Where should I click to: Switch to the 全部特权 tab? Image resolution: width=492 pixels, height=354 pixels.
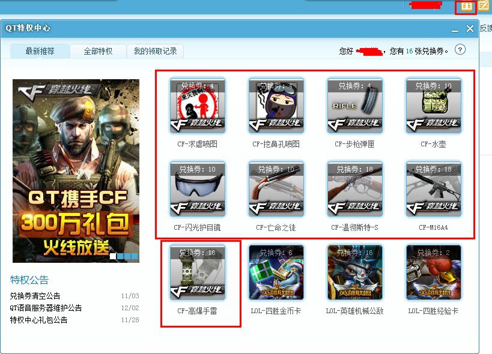tap(98, 52)
